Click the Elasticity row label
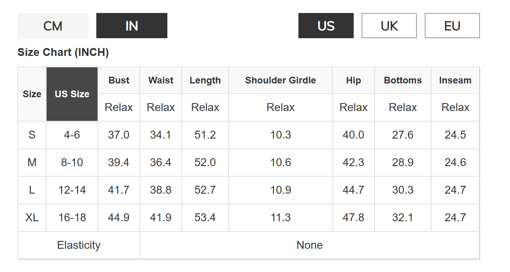Viewport: 510px width, 272px height. pyautogui.click(x=79, y=245)
